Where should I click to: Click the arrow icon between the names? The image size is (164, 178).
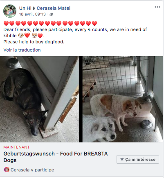click(x=34, y=8)
